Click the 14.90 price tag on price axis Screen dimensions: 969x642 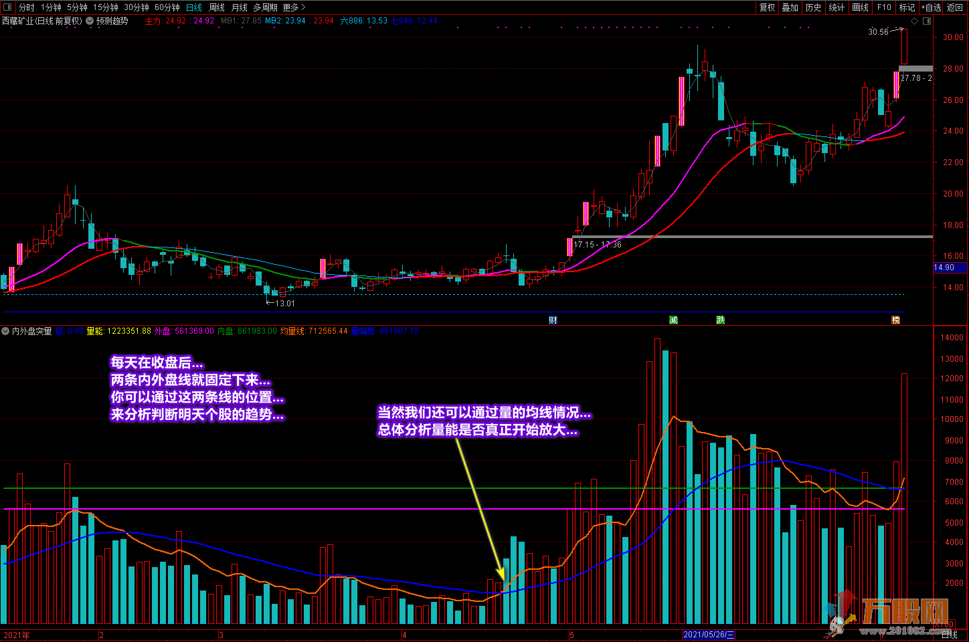(949, 267)
